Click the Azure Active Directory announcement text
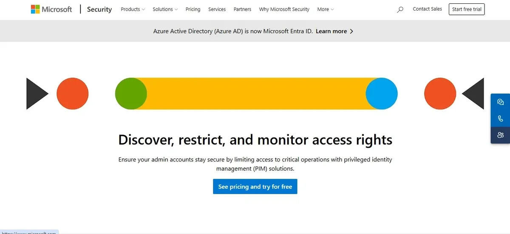This screenshot has width=510, height=234. (233, 31)
